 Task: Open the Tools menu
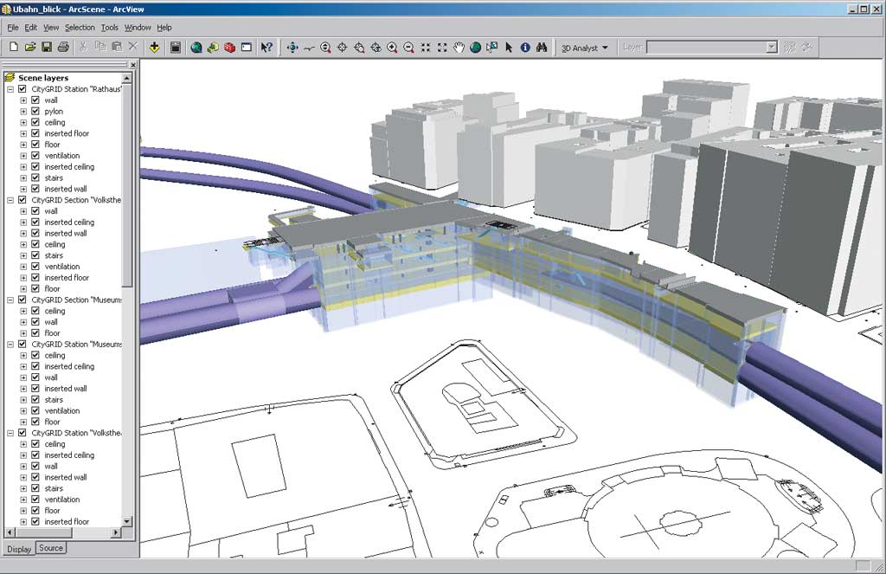(x=109, y=28)
